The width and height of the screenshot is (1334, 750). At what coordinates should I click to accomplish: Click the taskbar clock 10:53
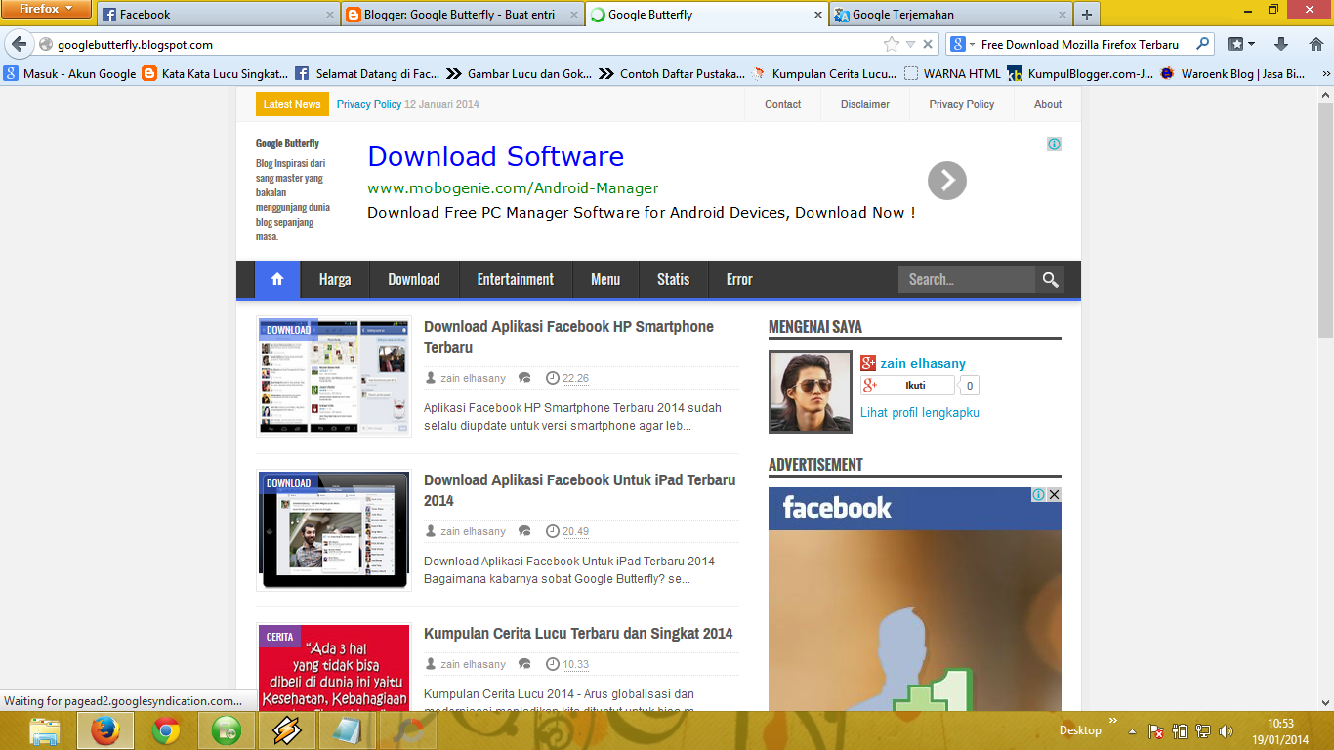click(x=1280, y=724)
